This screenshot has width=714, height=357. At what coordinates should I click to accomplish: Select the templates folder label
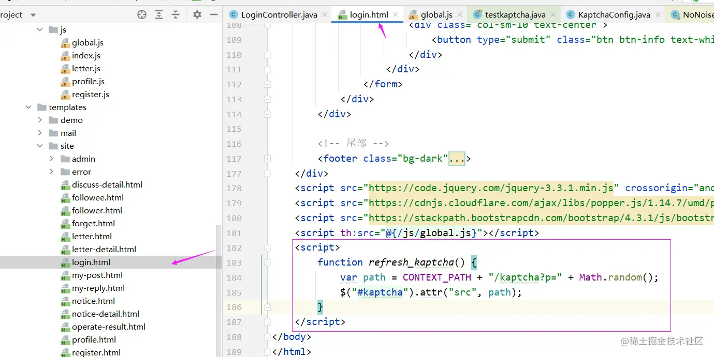click(x=67, y=107)
